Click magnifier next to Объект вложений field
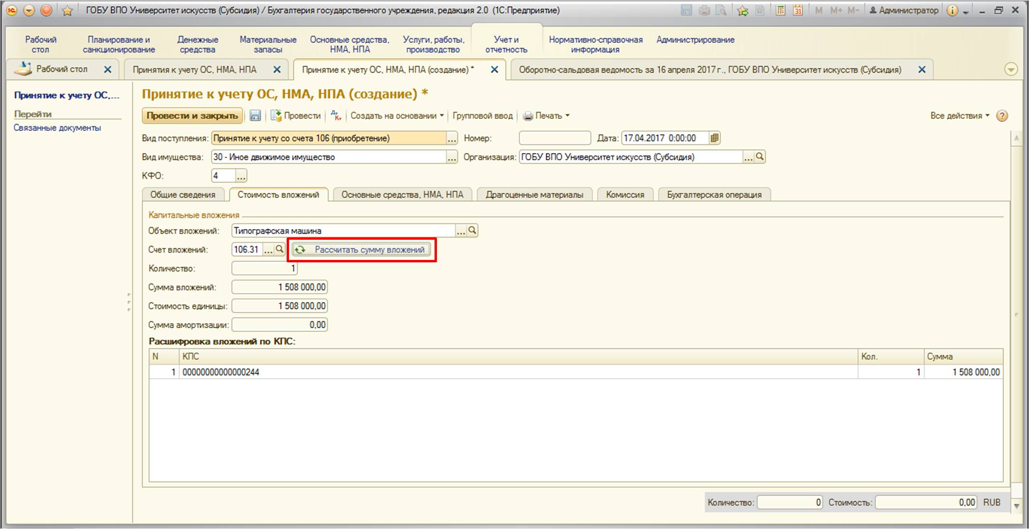The height and width of the screenshot is (529, 1029). (x=472, y=231)
